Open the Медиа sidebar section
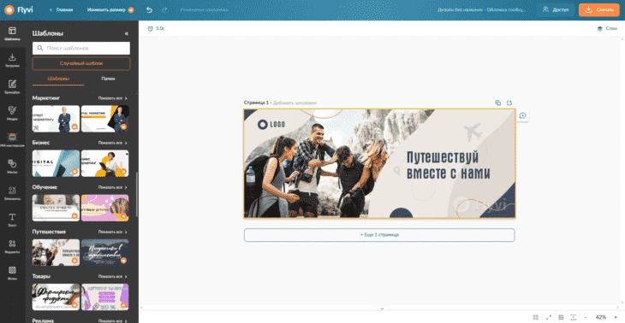This screenshot has height=323, width=625. click(x=12, y=114)
